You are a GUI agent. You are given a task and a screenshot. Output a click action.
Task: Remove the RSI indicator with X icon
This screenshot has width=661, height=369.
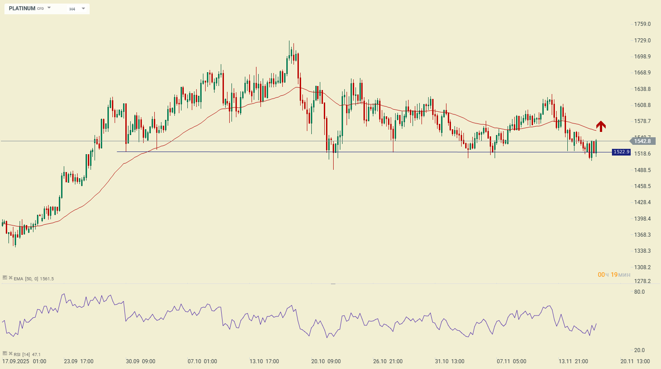pyautogui.click(x=10, y=353)
